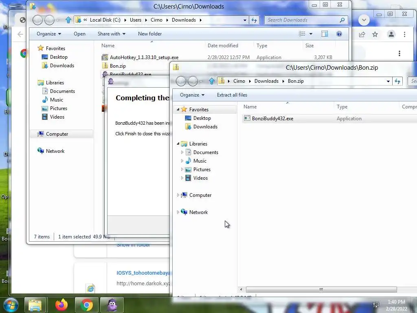417x313 pixels.
Task: Expand Pictures in Bon.zip window
Action: 182,169
